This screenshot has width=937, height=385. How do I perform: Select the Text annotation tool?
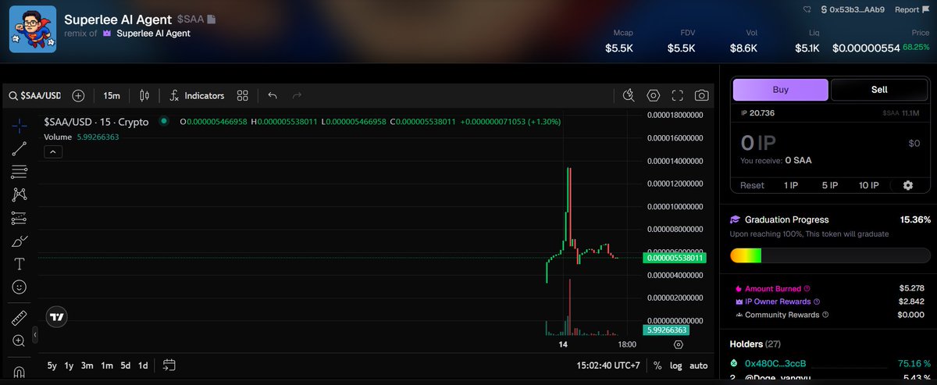pos(20,264)
